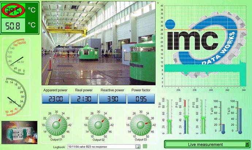
Task: Click the turbine hall camera image
Action: (99, 43)
